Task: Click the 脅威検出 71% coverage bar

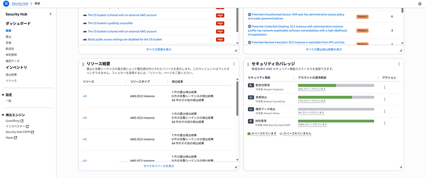Action: pos(336,97)
